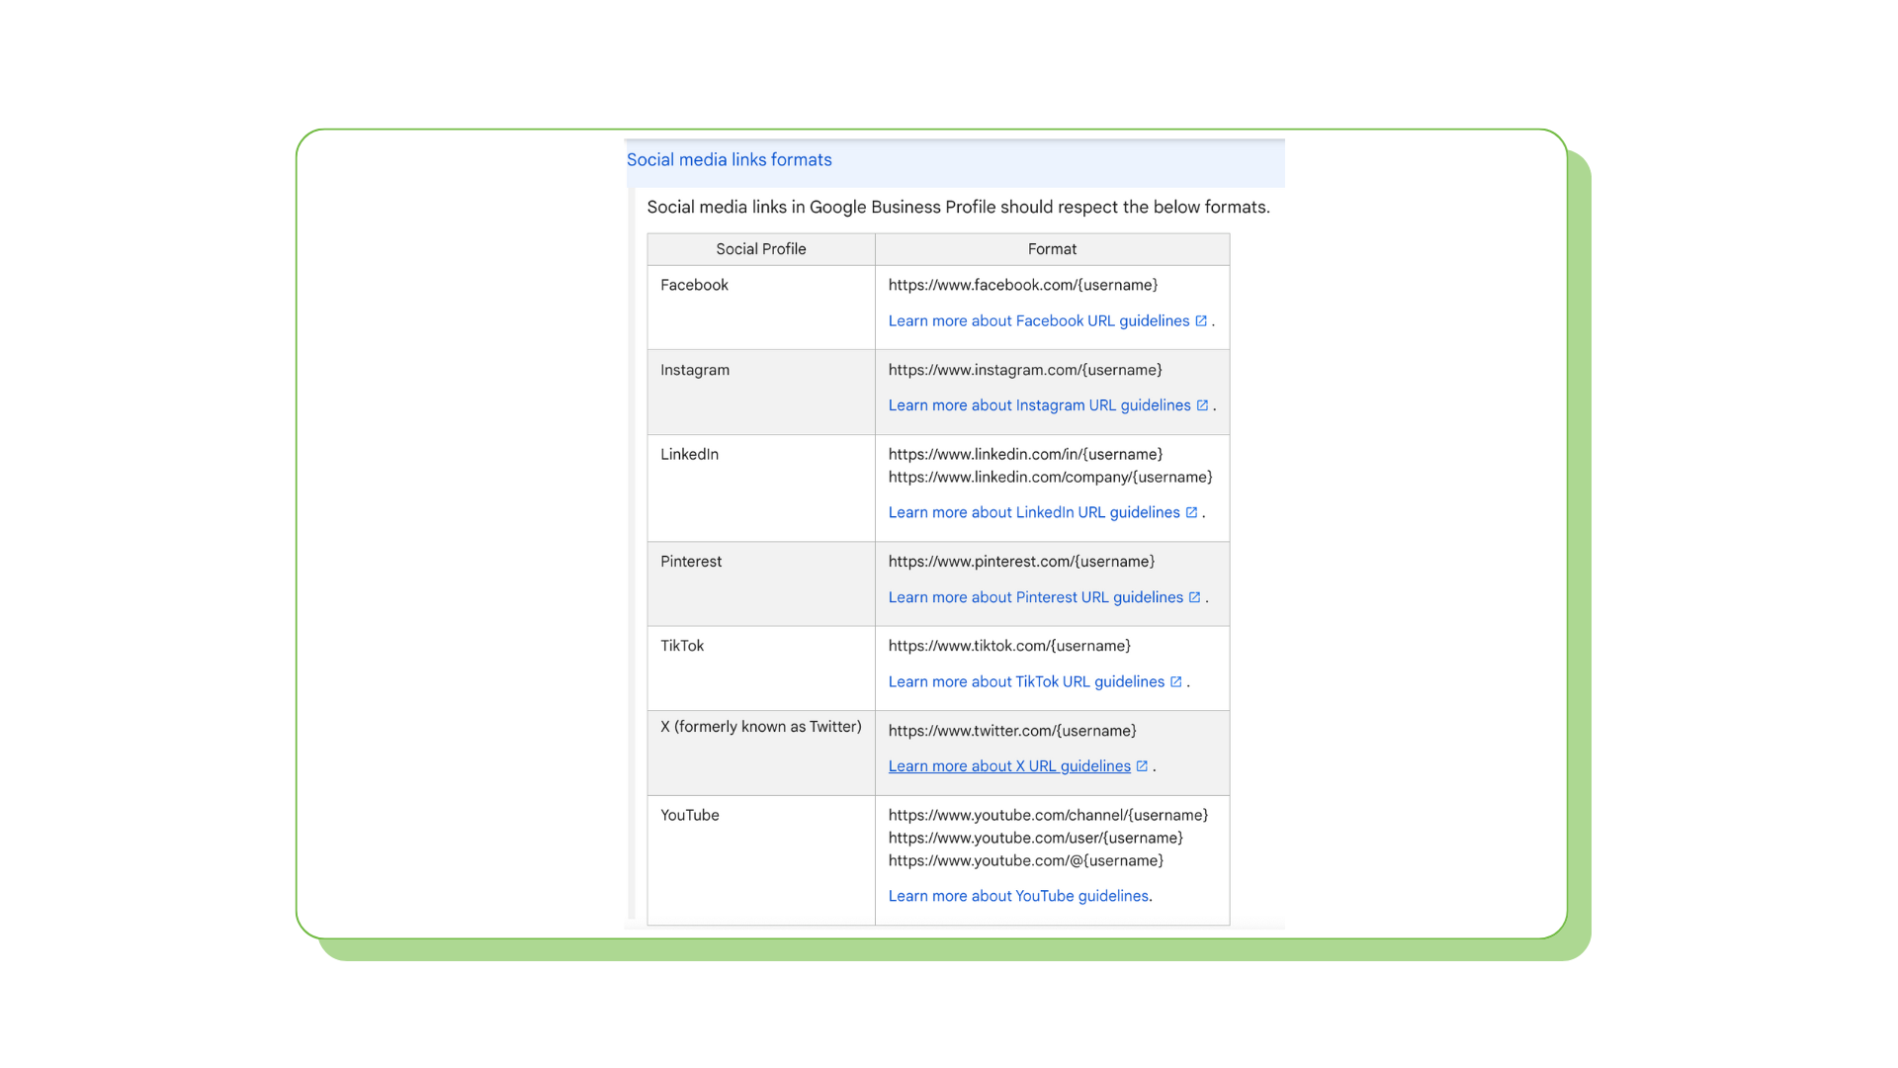Open Learn more about X URL guidelines
Viewport: 1898px width, 1068px height.
tap(1009, 766)
